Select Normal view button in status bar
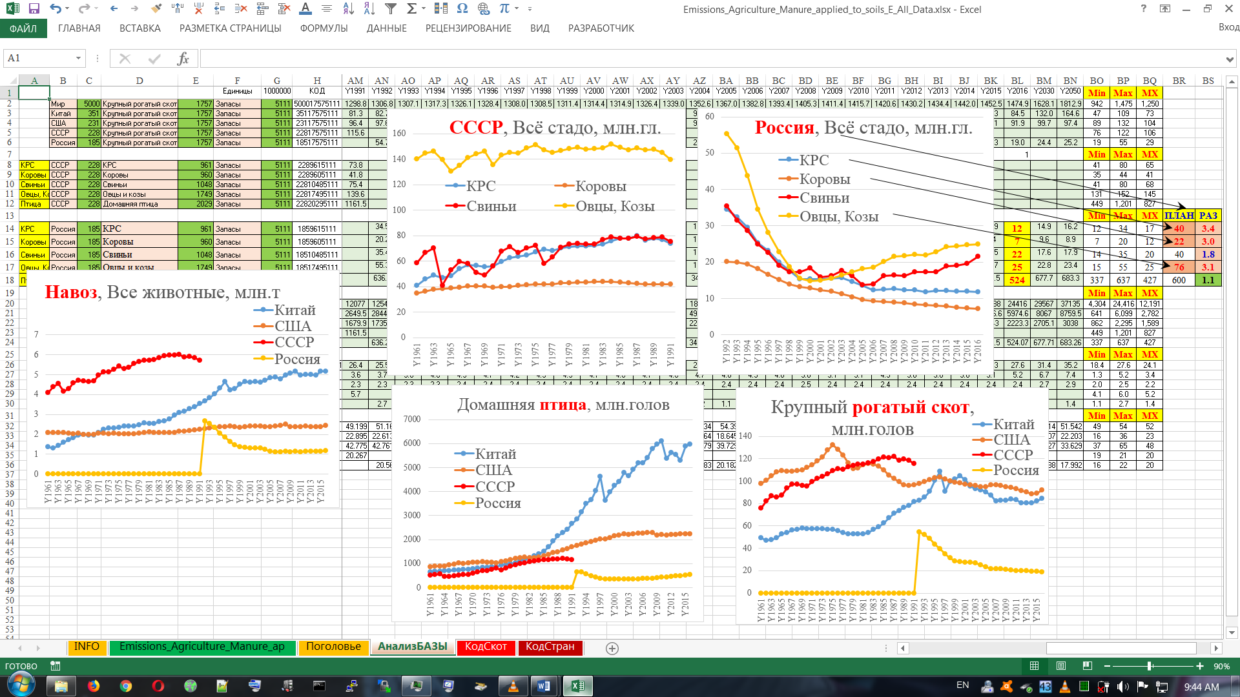This screenshot has width=1240, height=697. (1035, 666)
